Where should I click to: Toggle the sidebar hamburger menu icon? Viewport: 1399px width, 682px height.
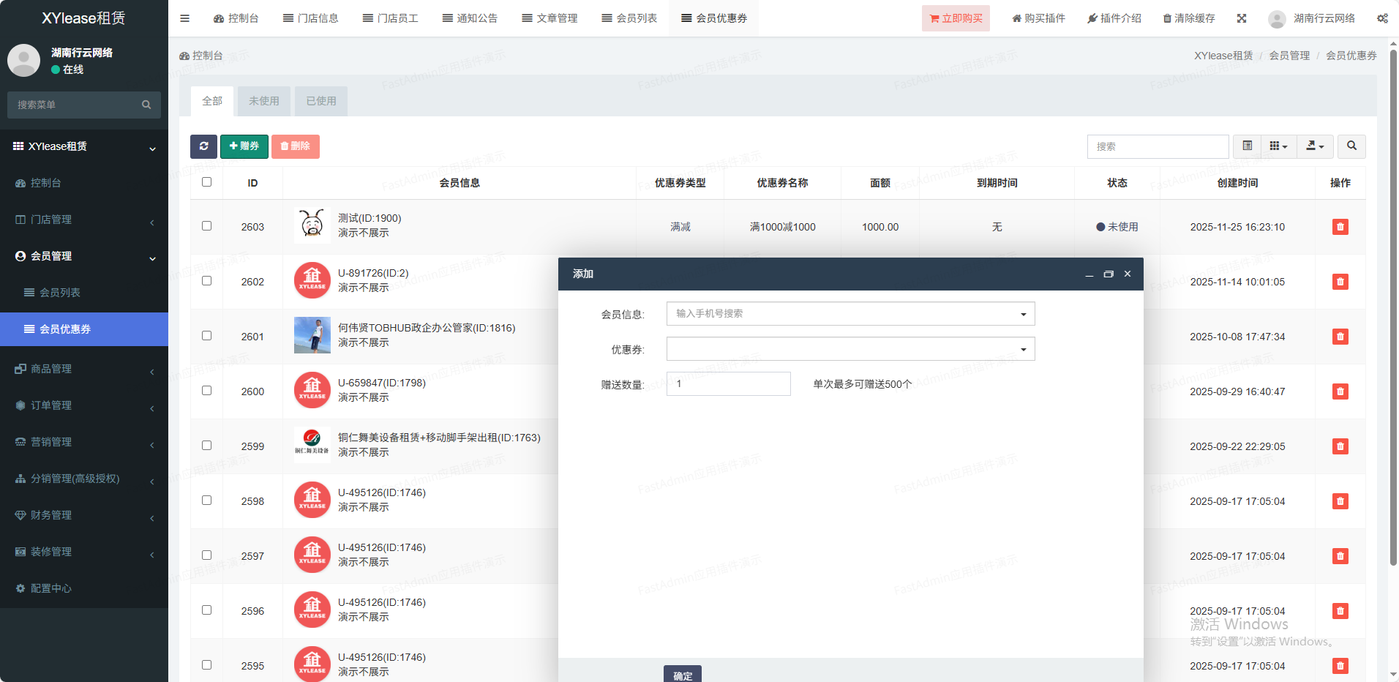click(184, 18)
